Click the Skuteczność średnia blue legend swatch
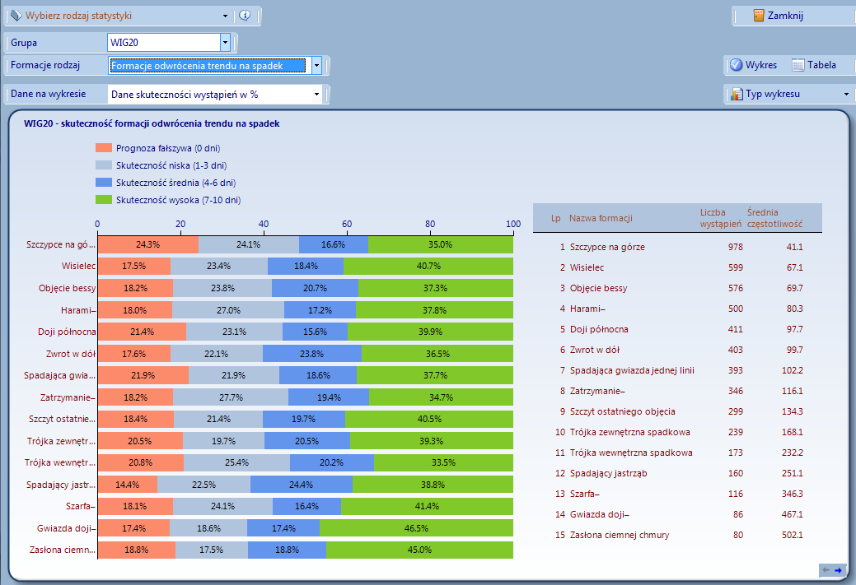The image size is (856, 585). pyautogui.click(x=104, y=183)
